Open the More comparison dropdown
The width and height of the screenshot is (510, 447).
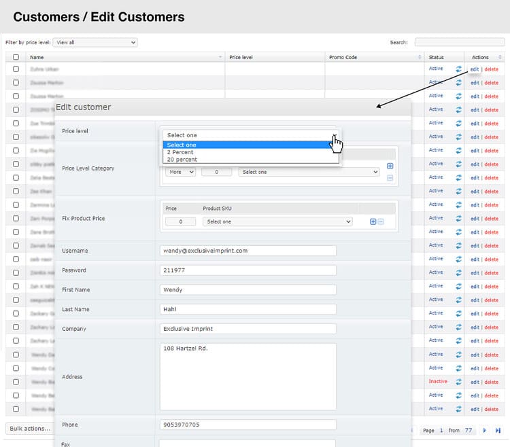click(x=180, y=172)
